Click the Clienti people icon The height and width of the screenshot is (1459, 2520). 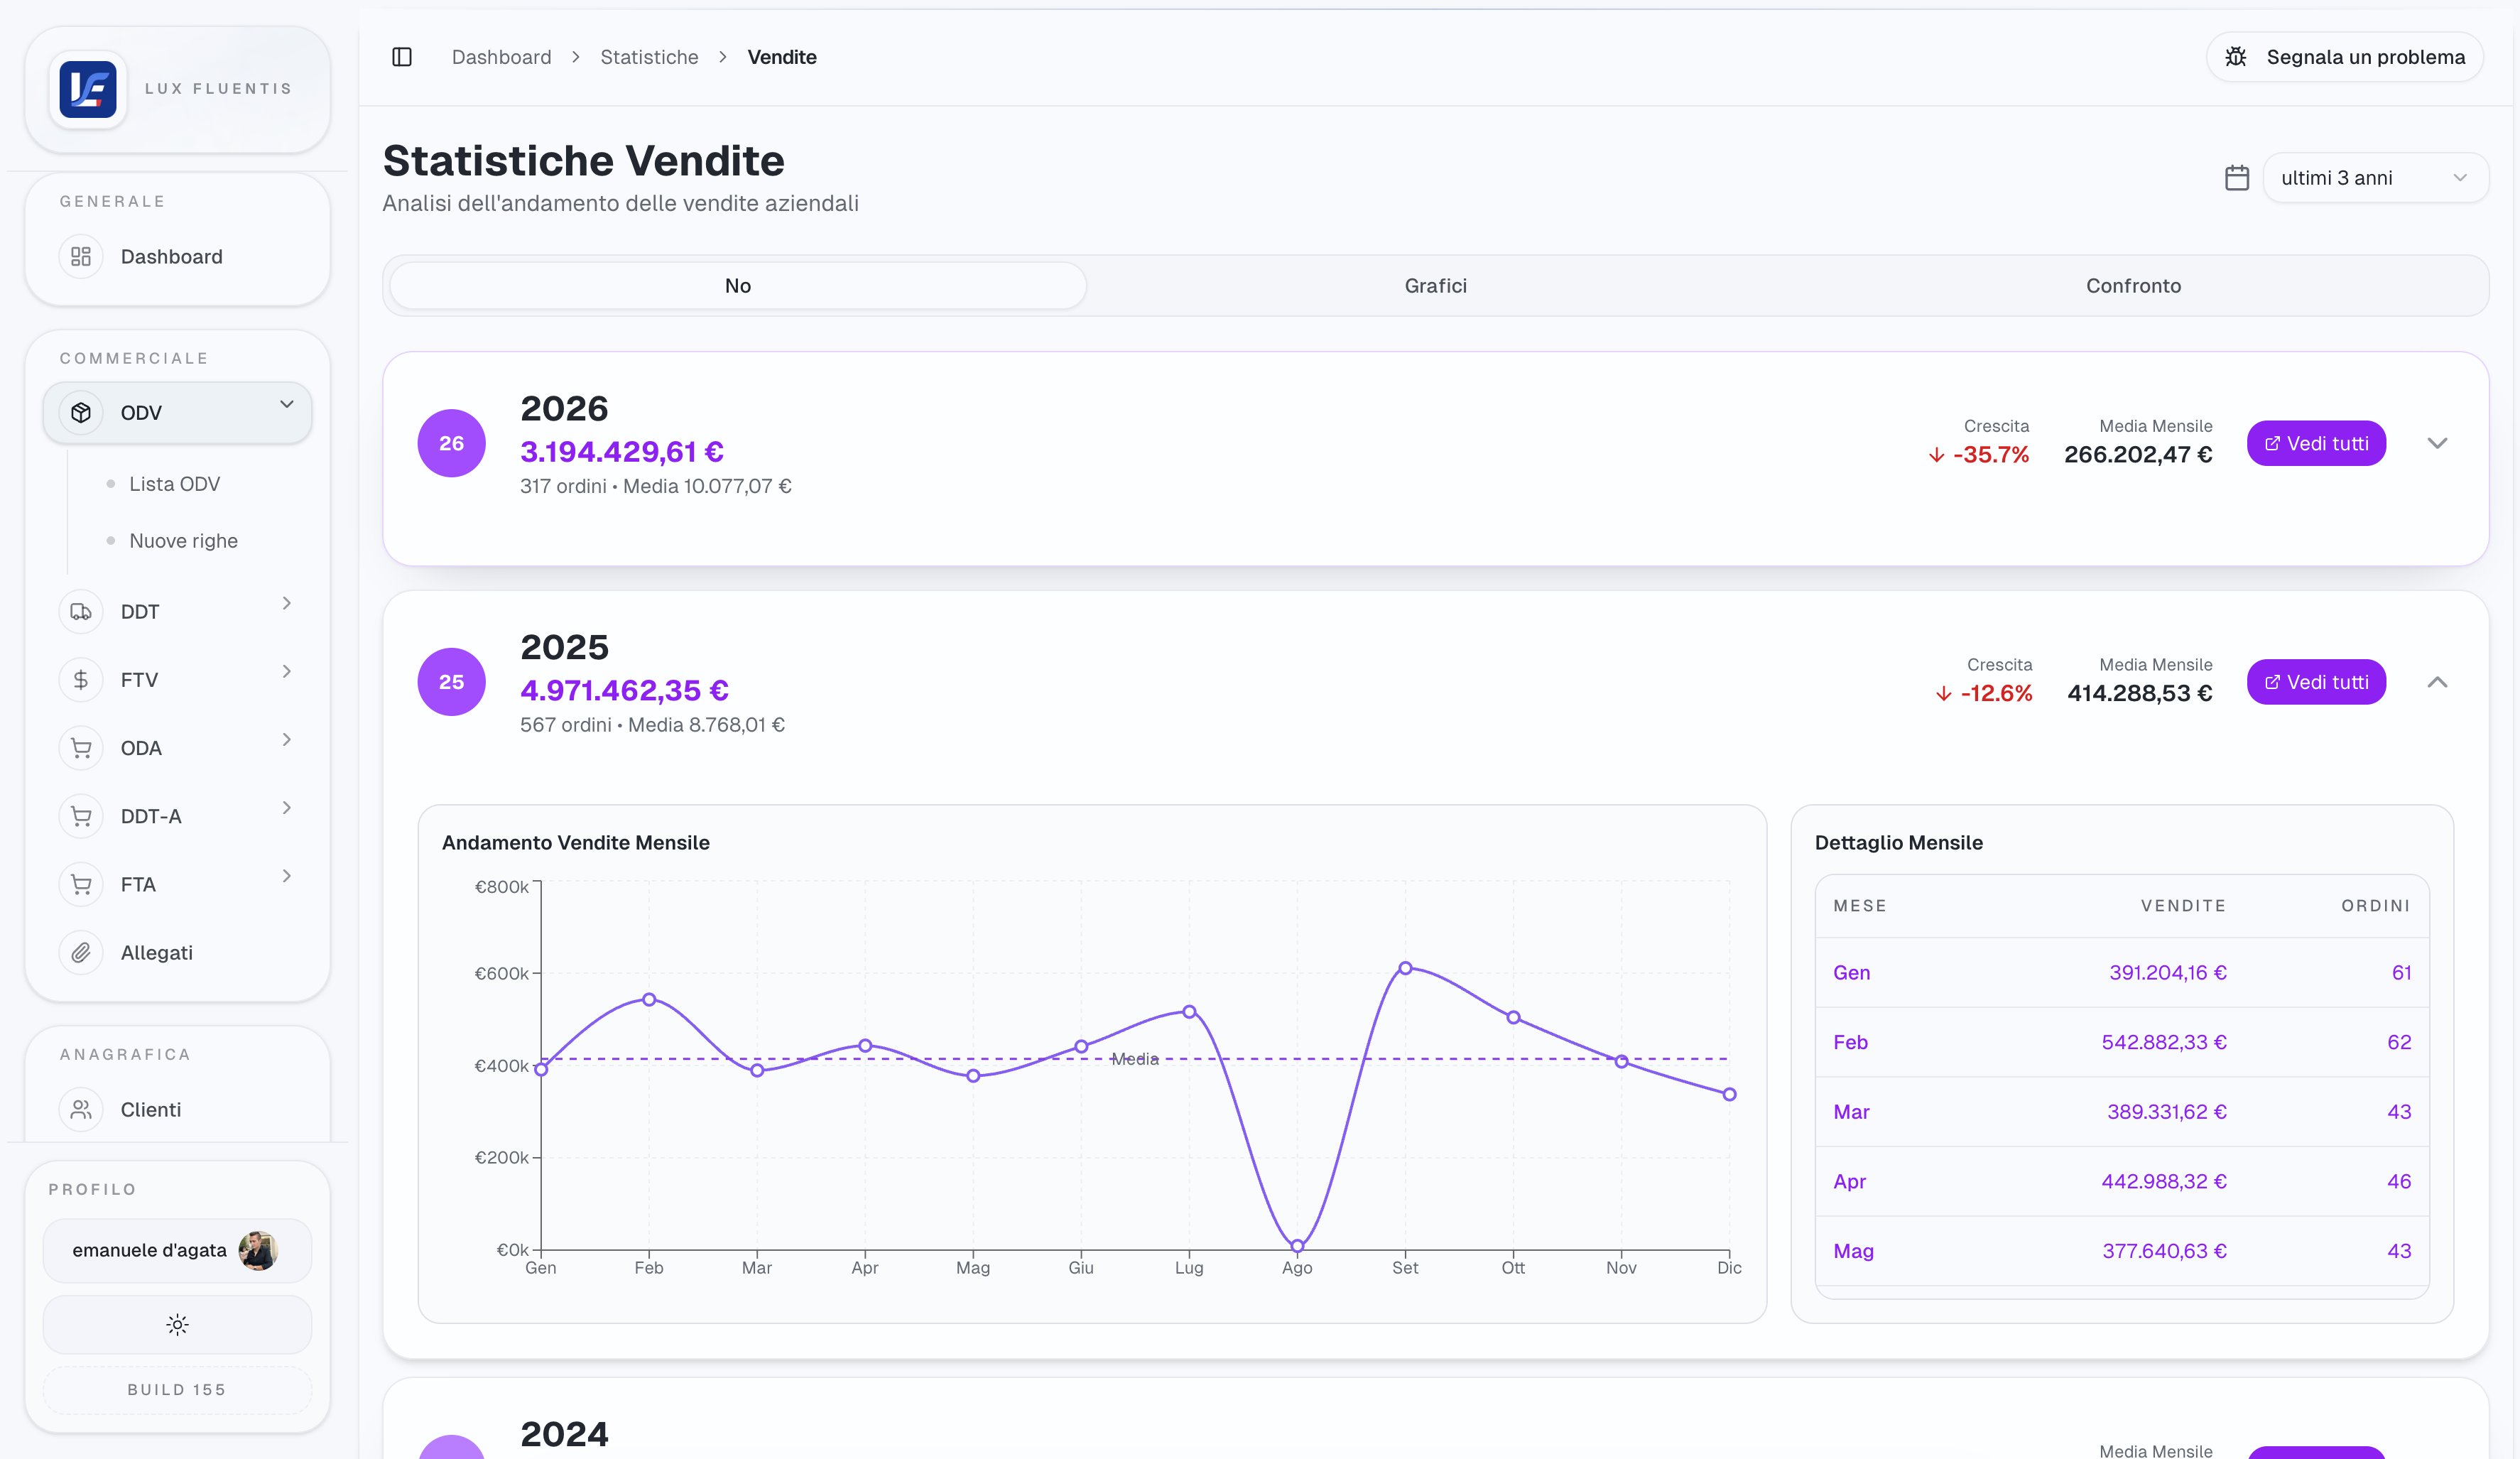tap(81, 1110)
